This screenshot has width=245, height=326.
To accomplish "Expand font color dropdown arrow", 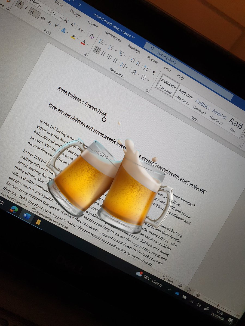I will click(x=88, y=45).
